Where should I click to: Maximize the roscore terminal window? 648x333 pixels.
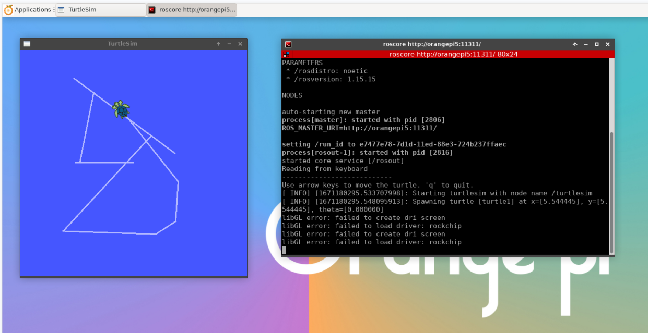tap(597, 44)
